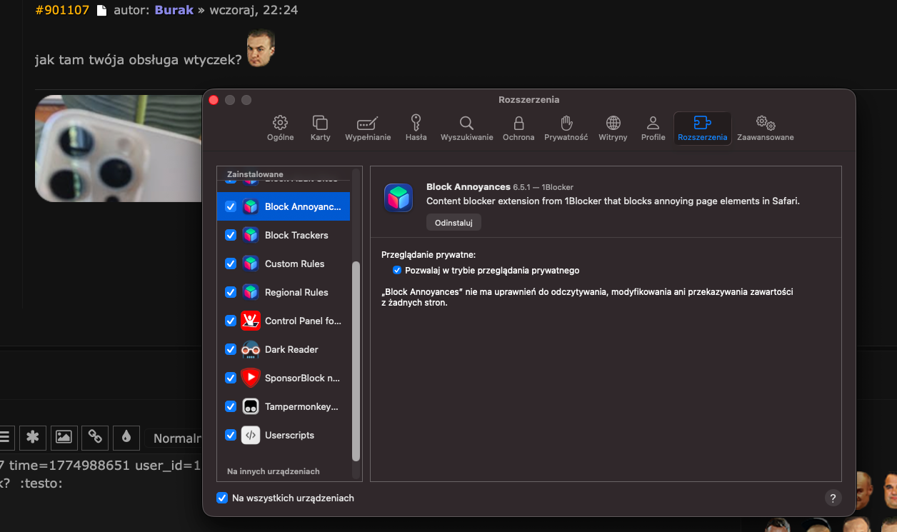The width and height of the screenshot is (897, 532).
Task: Switch to the Wyszukiwanie tab
Action: (x=466, y=129)
